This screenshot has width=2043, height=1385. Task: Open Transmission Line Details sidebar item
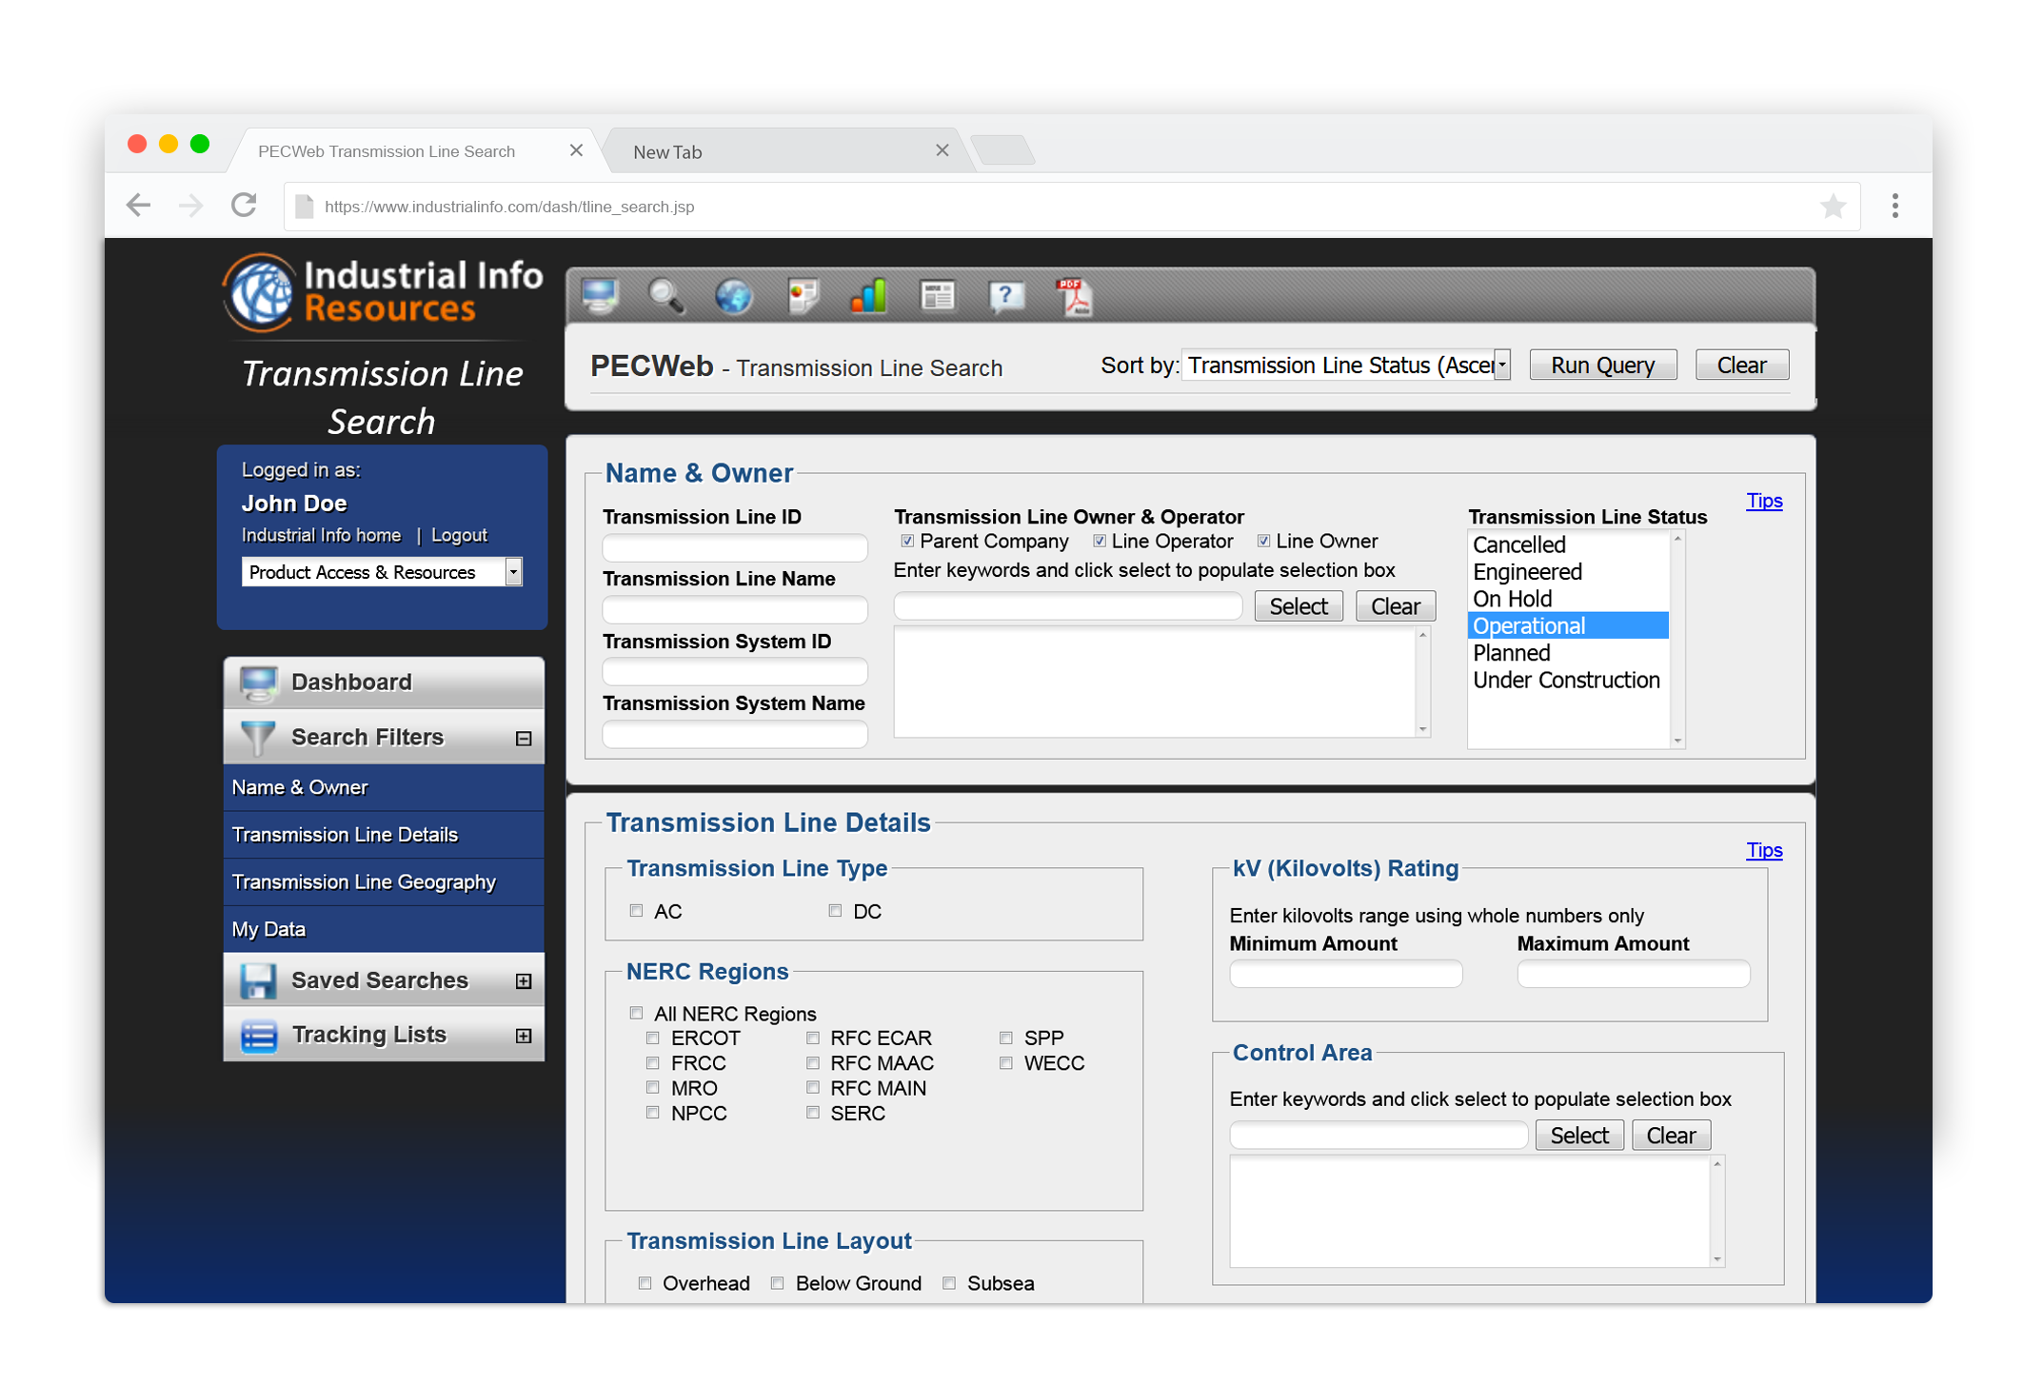384,835
